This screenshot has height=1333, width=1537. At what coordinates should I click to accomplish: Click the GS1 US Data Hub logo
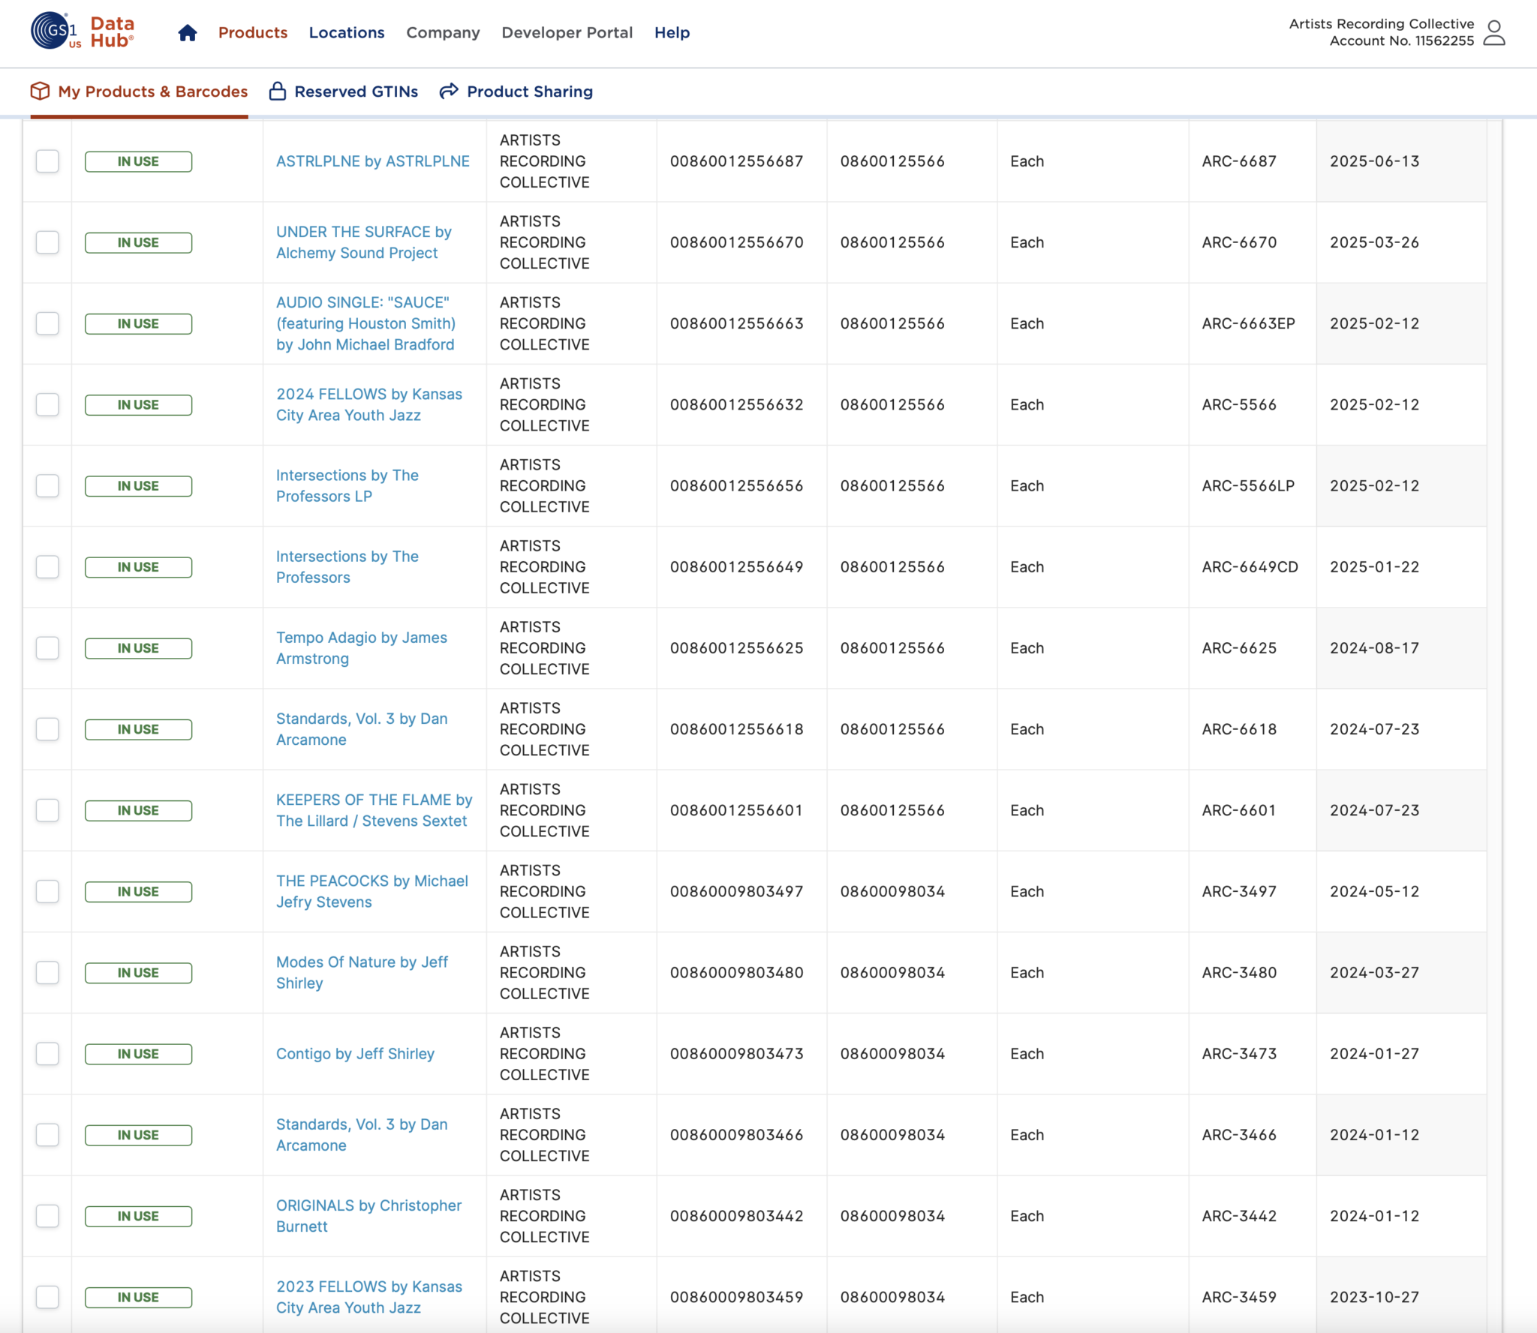[83, 32]
